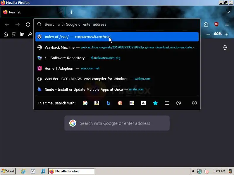
Task: Click the checkmark quick launch icon
Action: [x=33, y=171]
